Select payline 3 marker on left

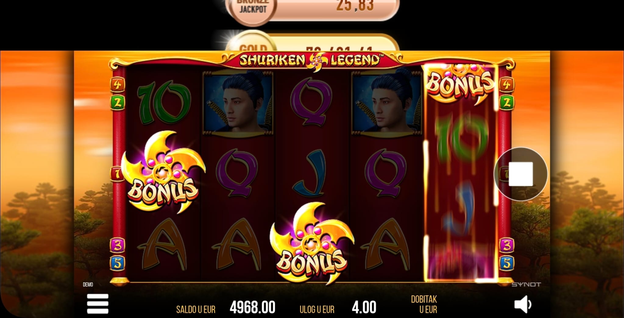[118, 245]
